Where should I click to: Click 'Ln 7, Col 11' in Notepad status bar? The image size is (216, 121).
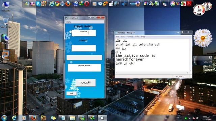(x=179, y=76)
